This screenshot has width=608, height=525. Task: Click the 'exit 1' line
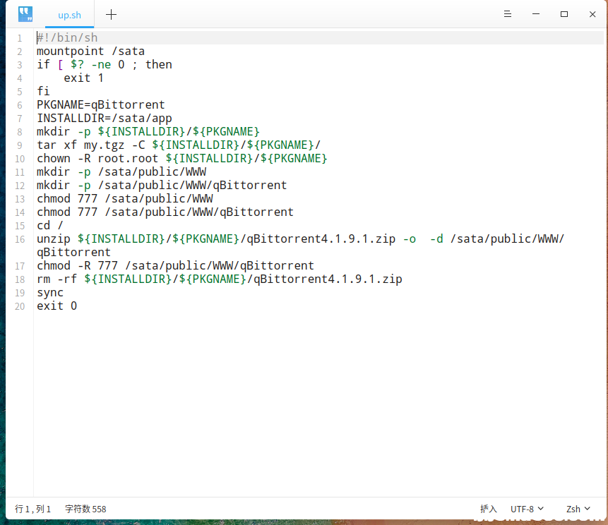click(x=84, y=78)
